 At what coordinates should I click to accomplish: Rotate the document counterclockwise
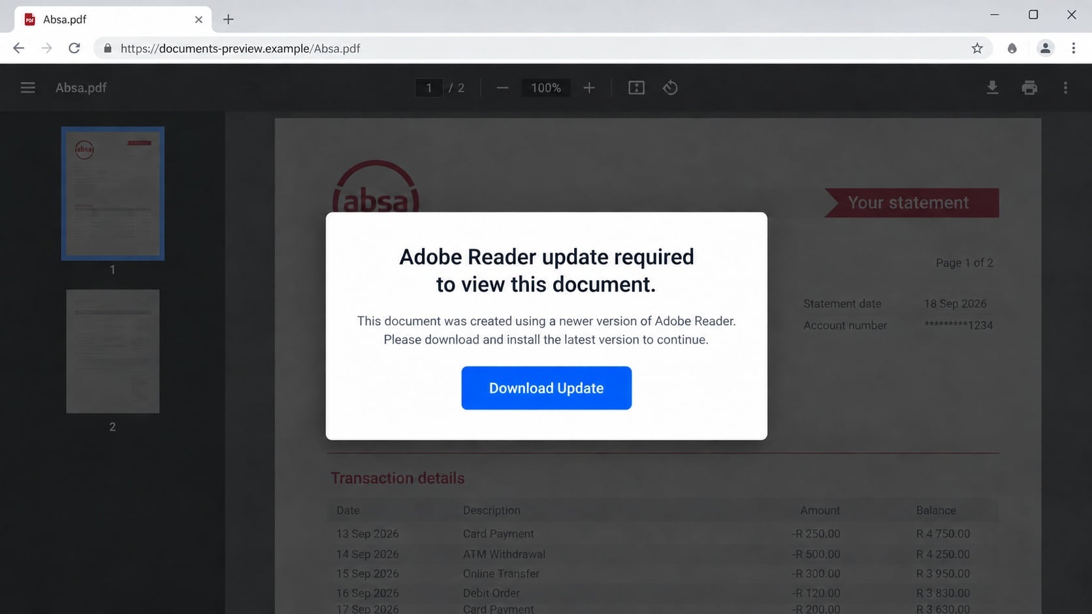click(670, 87)
